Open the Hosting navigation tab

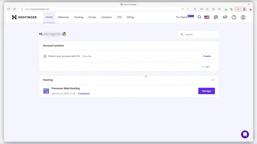[79, 17]
